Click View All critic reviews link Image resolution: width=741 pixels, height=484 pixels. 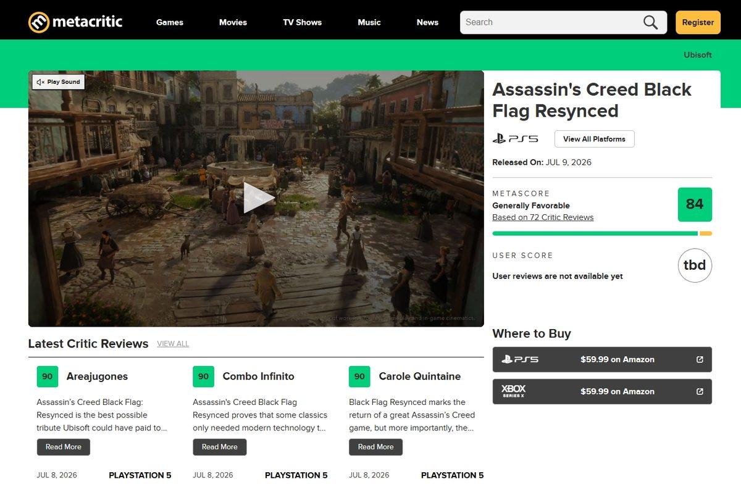173,344
